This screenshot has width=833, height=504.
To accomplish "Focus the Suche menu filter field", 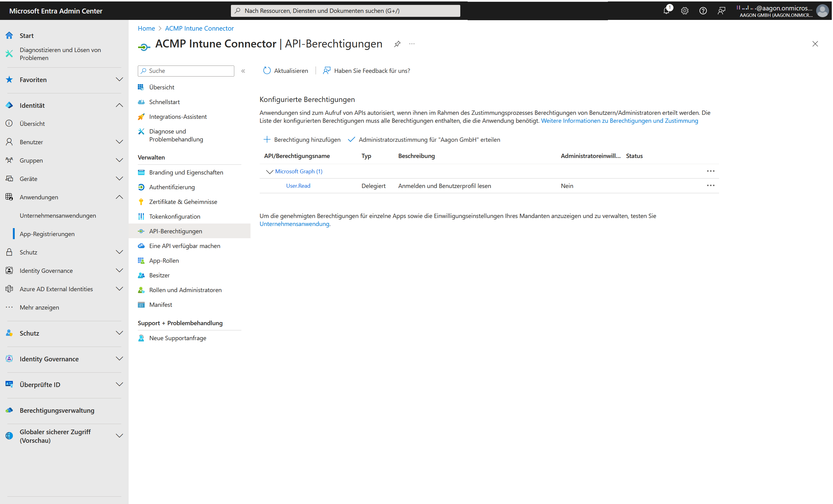I will (186, 71).
